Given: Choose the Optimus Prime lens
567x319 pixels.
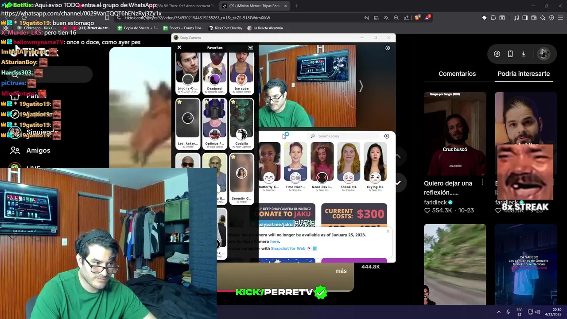Looking at the screenshot, I should 215,124.
